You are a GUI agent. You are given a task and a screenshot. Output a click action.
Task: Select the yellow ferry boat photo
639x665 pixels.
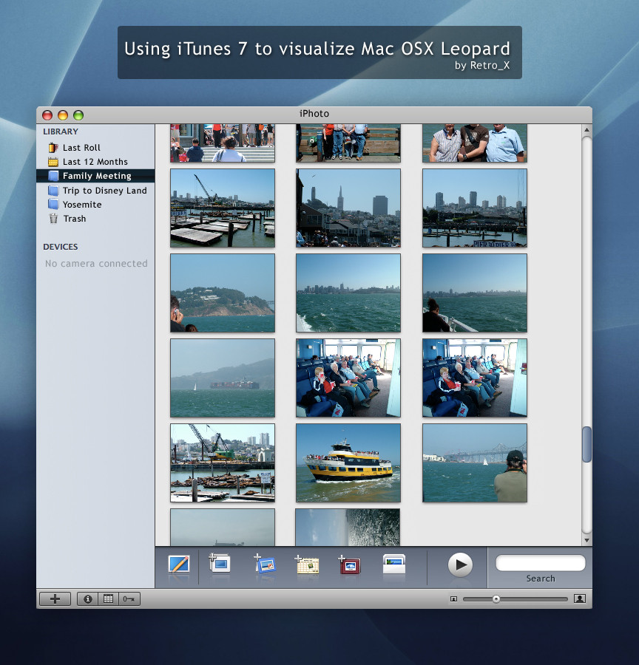[348, 463]
